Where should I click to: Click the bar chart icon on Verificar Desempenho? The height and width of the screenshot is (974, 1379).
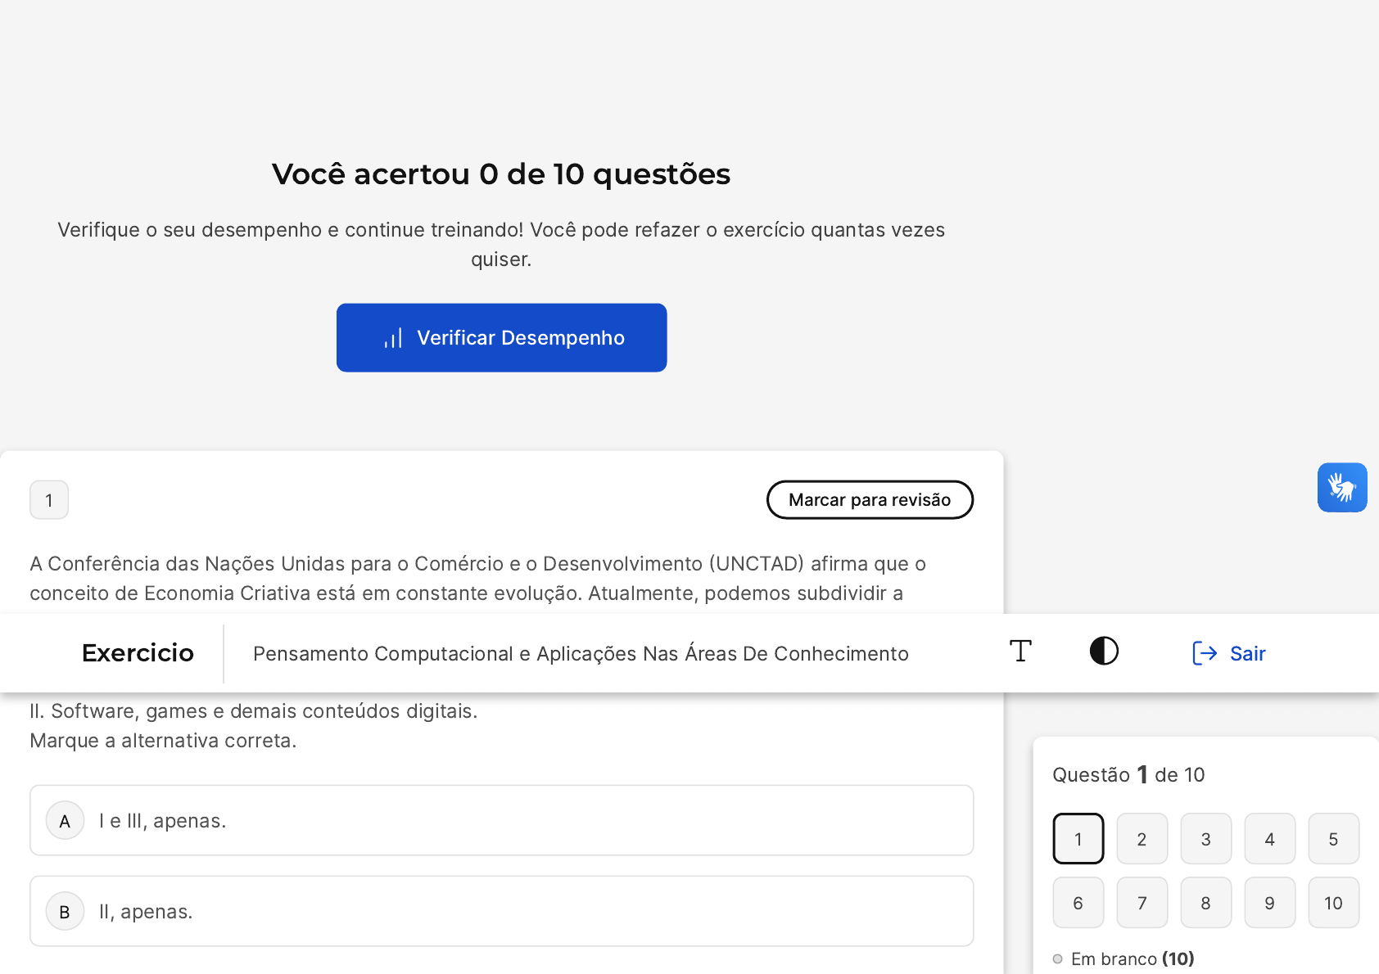pos(393,338)
